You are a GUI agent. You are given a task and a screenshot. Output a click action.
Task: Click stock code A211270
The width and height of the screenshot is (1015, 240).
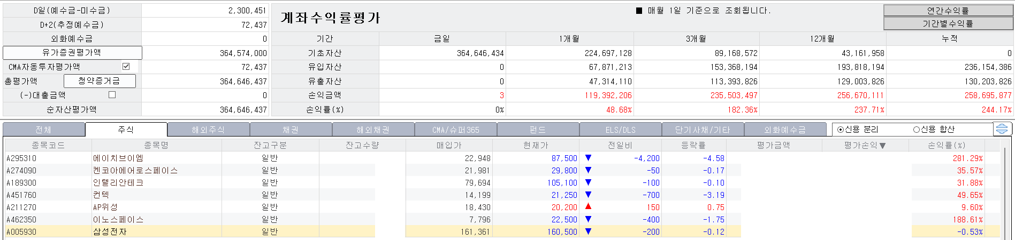[x=21, y=207]
